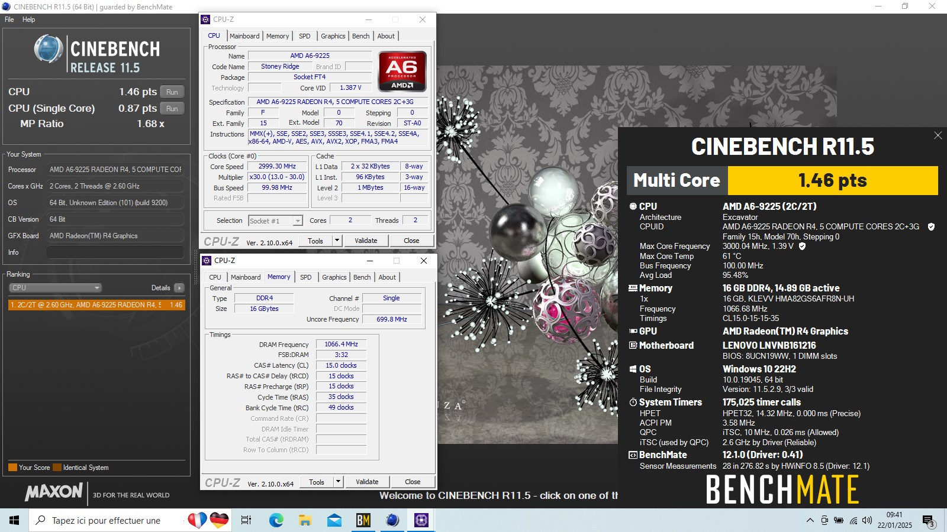
Task: Open File Explorer from the taskbar
Action: pos(305,520)
